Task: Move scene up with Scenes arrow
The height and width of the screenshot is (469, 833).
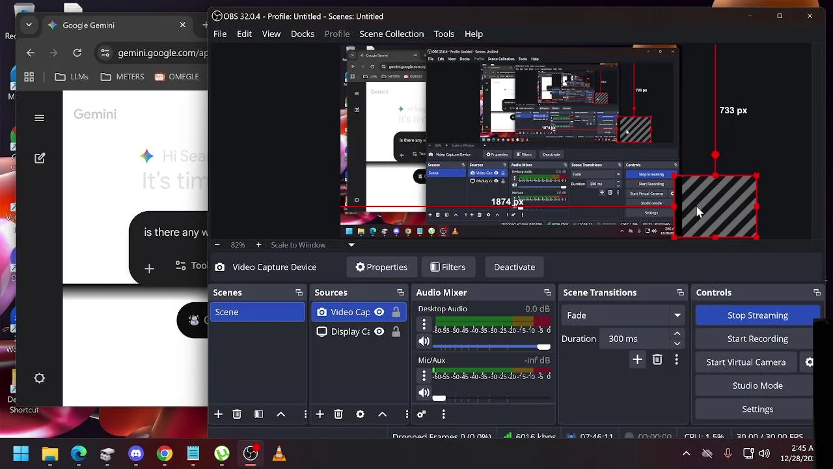Action: click(281, 414)
